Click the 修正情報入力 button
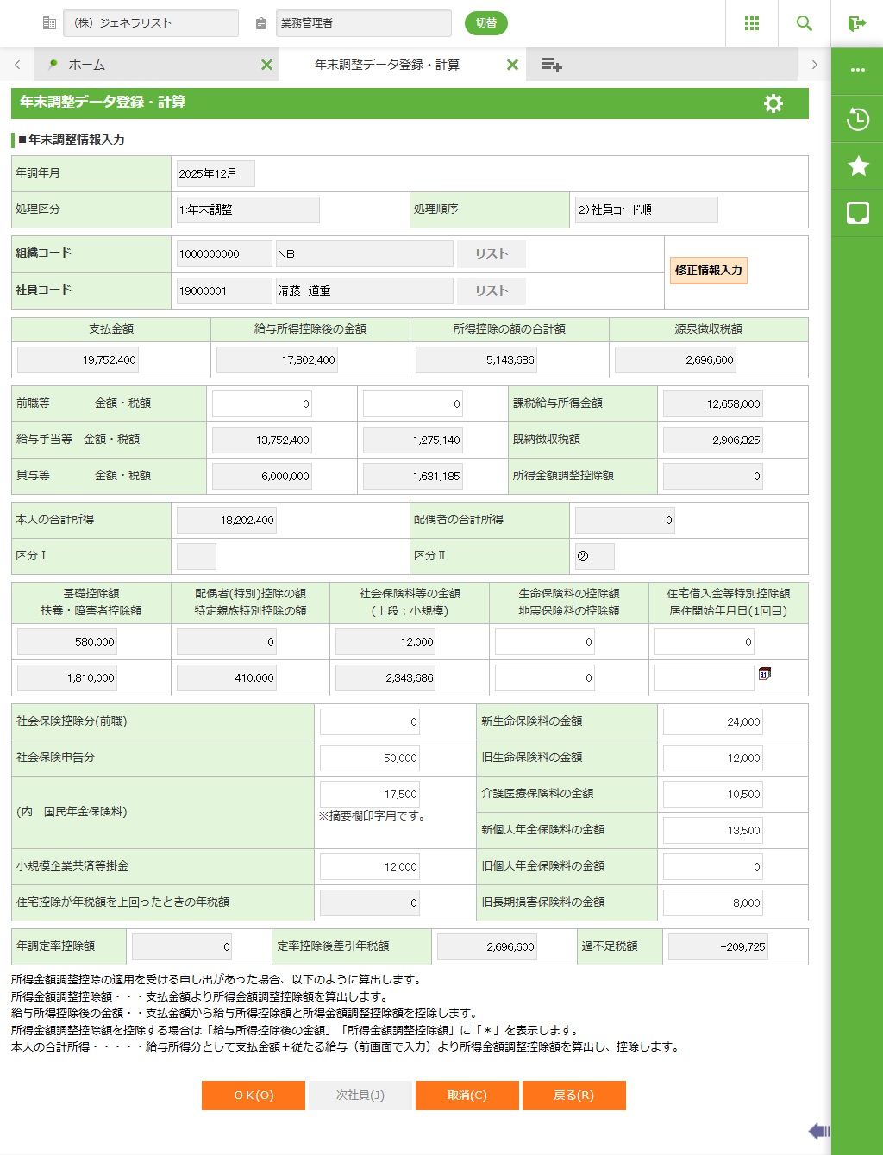This screenshot has height=1155, width=883. coord(708,271)
